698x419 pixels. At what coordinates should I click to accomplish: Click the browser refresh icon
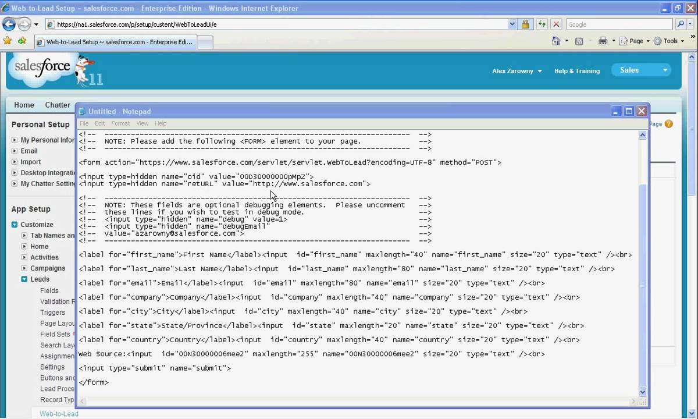coord(542,24)
